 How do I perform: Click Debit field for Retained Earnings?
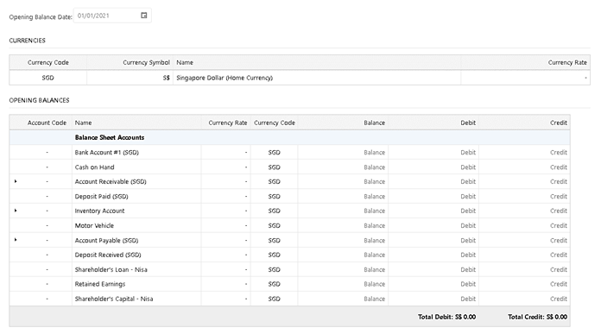[433, 284]
